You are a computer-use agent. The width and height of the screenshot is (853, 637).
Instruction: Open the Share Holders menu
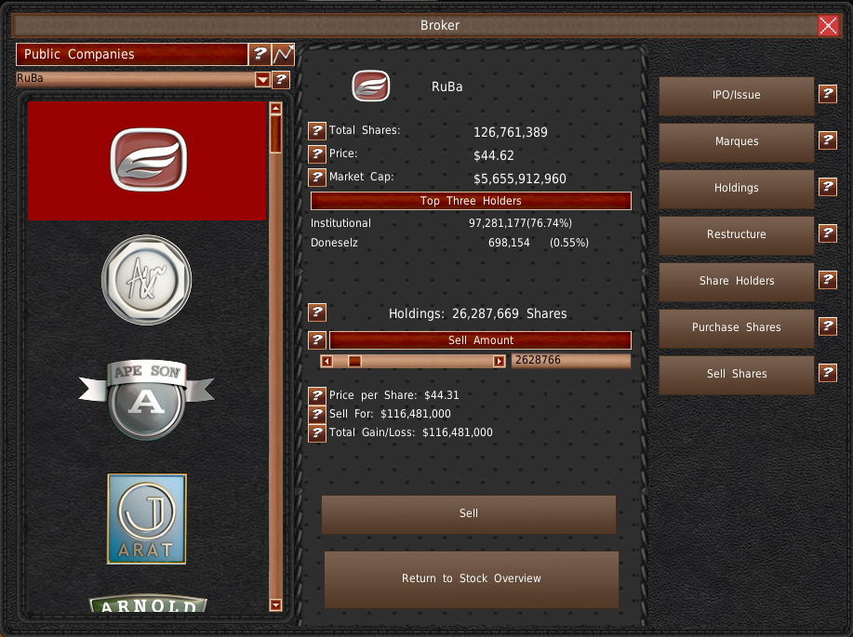coord(736,281)
